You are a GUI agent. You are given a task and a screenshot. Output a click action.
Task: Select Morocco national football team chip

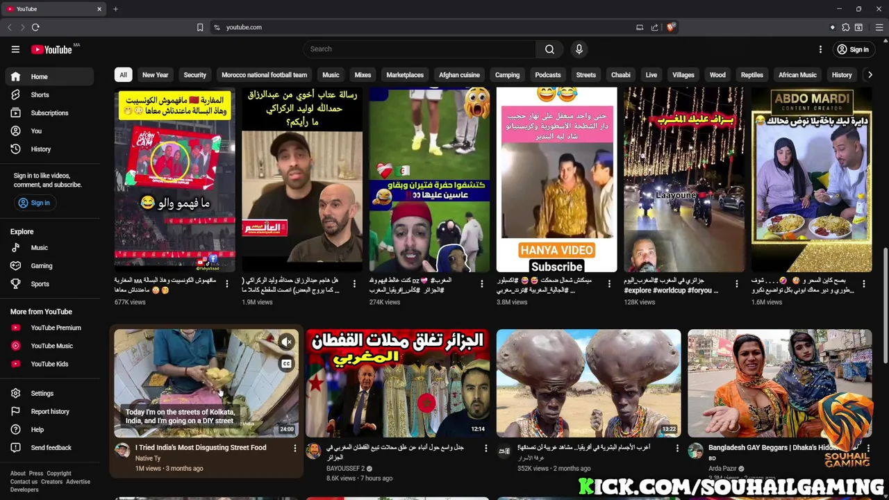tap(264, 75)
